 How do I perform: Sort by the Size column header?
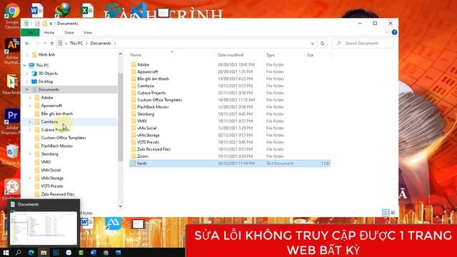pyautogui.click(x=318, y=55)
